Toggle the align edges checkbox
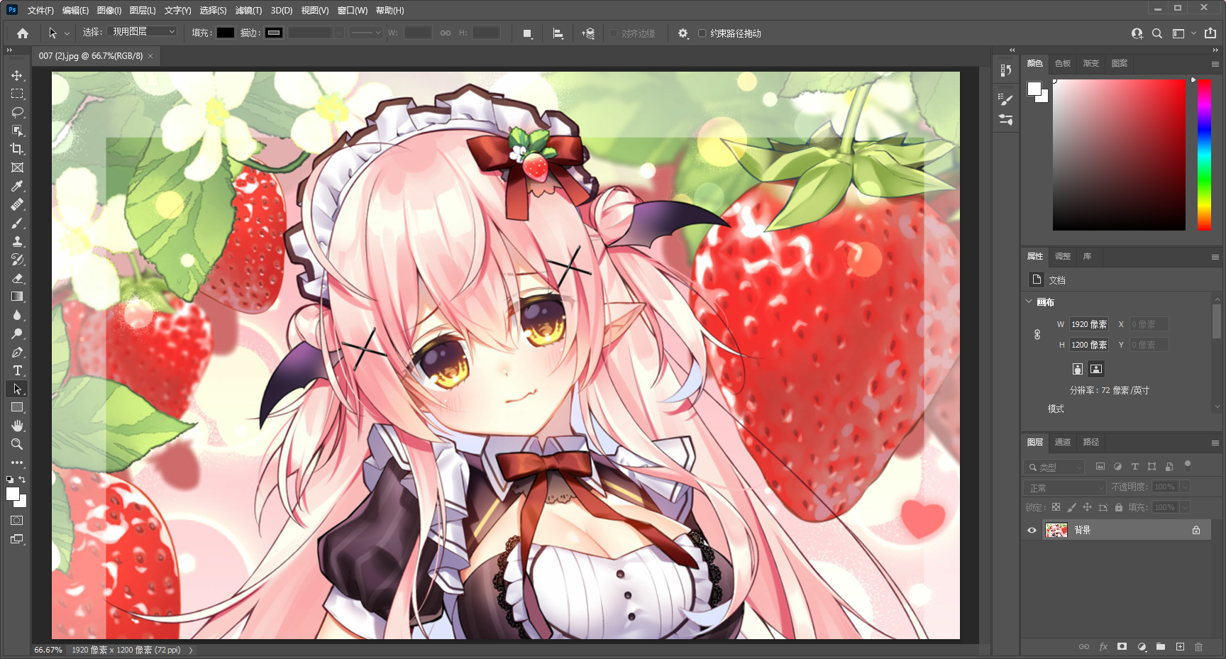This screenshot has width=1226, height=659. pyautogui.click(x=613, y=33)
